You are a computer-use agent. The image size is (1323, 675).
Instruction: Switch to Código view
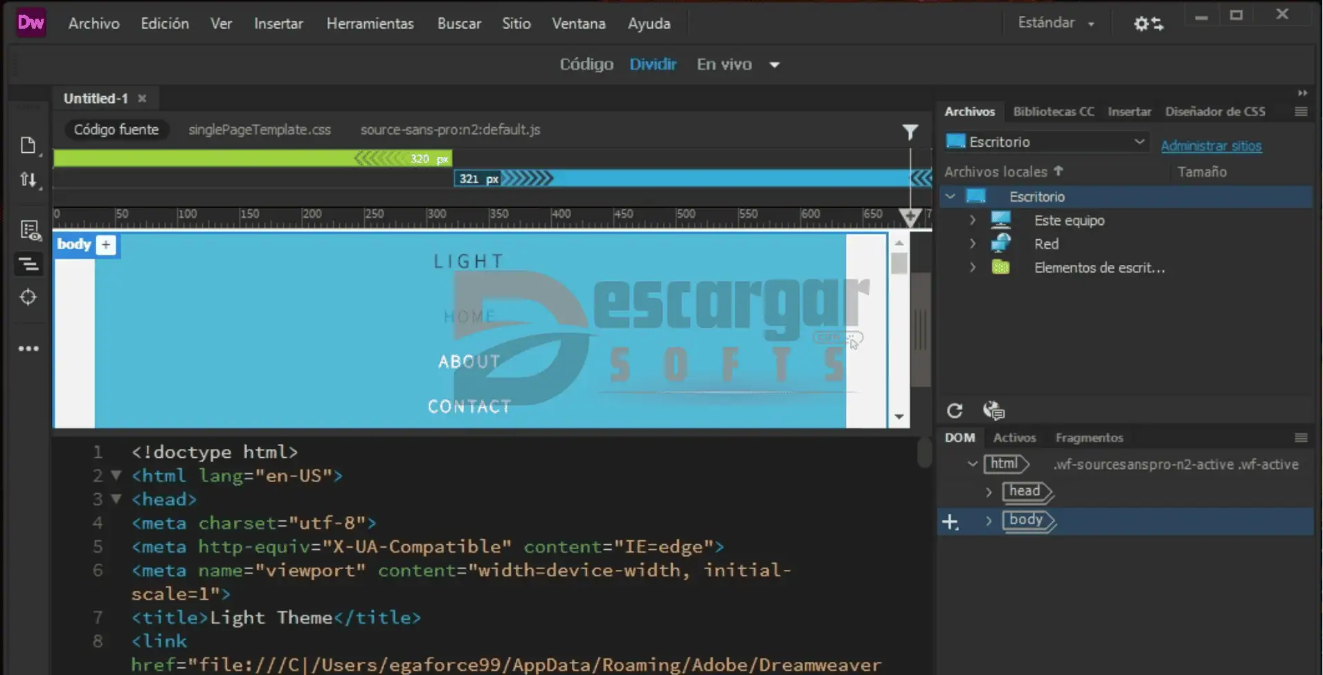586,64
